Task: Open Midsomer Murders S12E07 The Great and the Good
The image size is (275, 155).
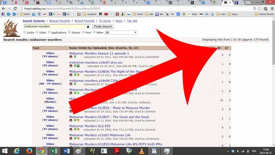Action: 109,117
